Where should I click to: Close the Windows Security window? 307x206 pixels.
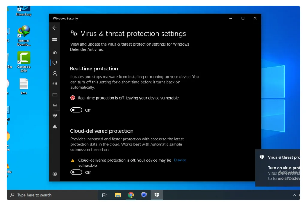255,18
